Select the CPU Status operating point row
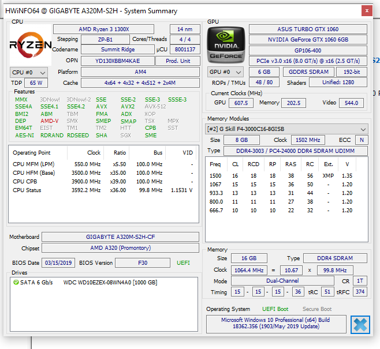 coord(103,190)
